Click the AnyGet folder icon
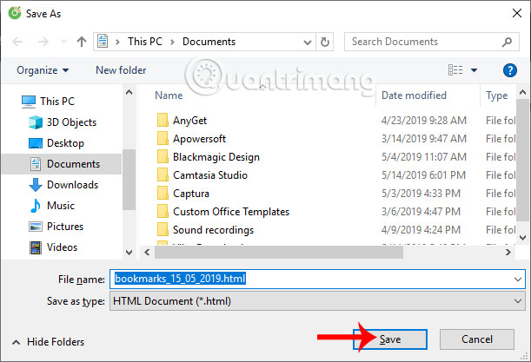Image resolution: width=531 pixels, height=362 pixels. click(x=163, y=120)
